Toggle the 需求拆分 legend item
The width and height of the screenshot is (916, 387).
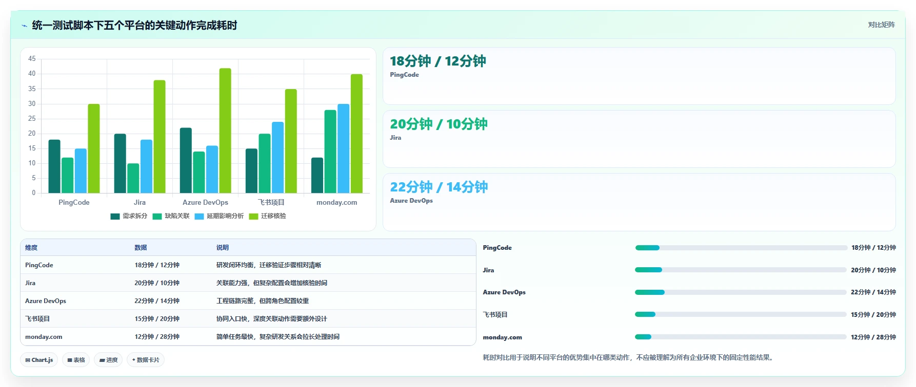pos(129,216)
